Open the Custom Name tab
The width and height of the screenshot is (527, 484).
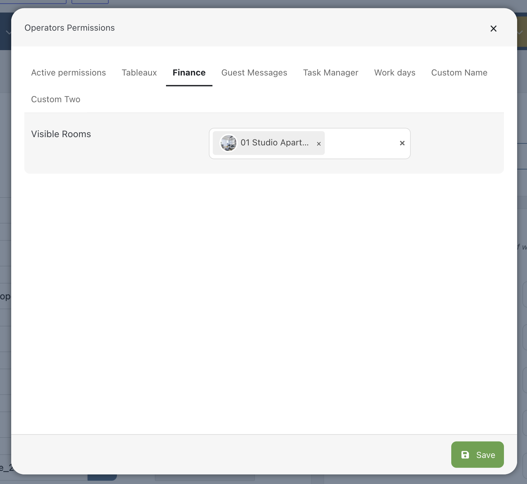tap(459, 73)
